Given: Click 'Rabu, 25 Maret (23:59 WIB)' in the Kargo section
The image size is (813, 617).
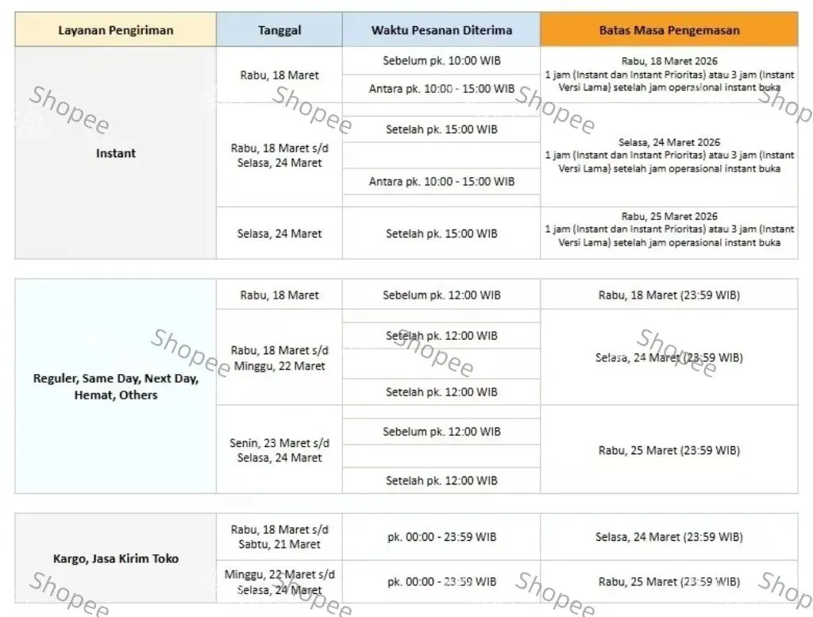Looking at the screenshot, I should (x=669, y=582).
